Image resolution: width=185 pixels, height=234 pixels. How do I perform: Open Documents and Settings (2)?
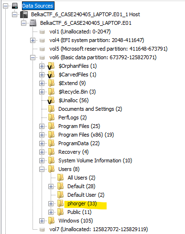(x=90, y=109)
